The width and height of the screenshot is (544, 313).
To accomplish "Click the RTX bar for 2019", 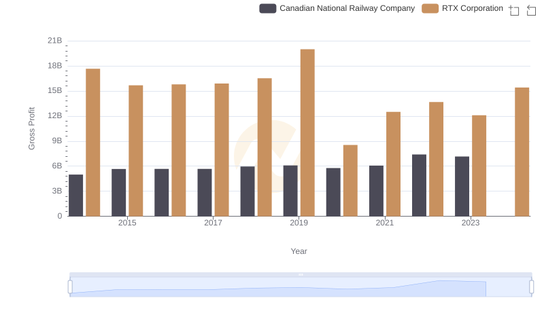I will pos(307,132).
